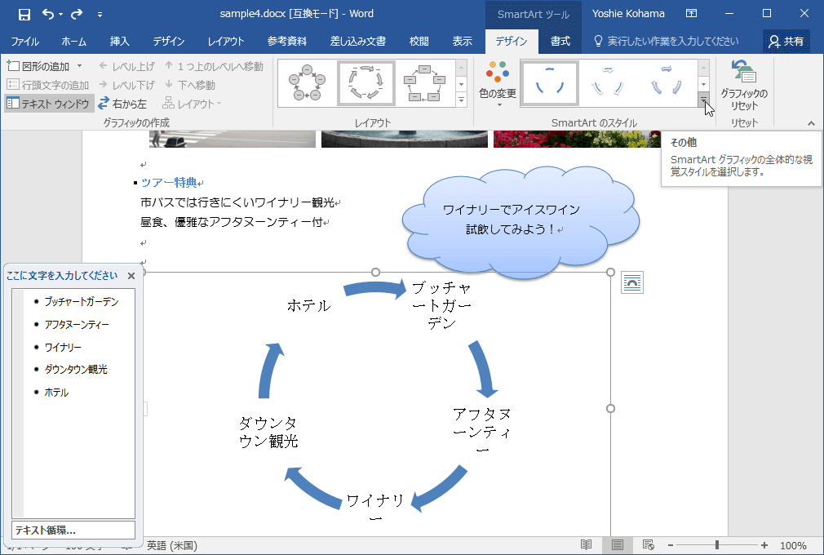Zoom out with the minus button
Image resolution: width=824 pixels, height=555 pixels.
pyautogui.click(x=671, y=545)
